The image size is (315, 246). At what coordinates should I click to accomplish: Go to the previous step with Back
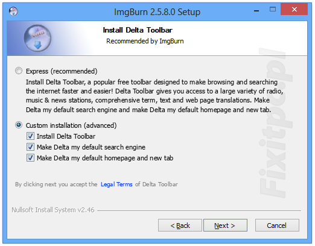(x=180, y=225)
